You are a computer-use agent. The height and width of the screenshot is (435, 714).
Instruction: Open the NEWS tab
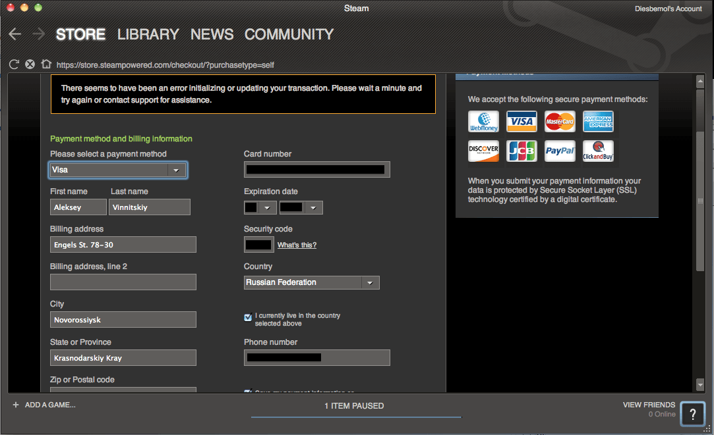point(212,34)
